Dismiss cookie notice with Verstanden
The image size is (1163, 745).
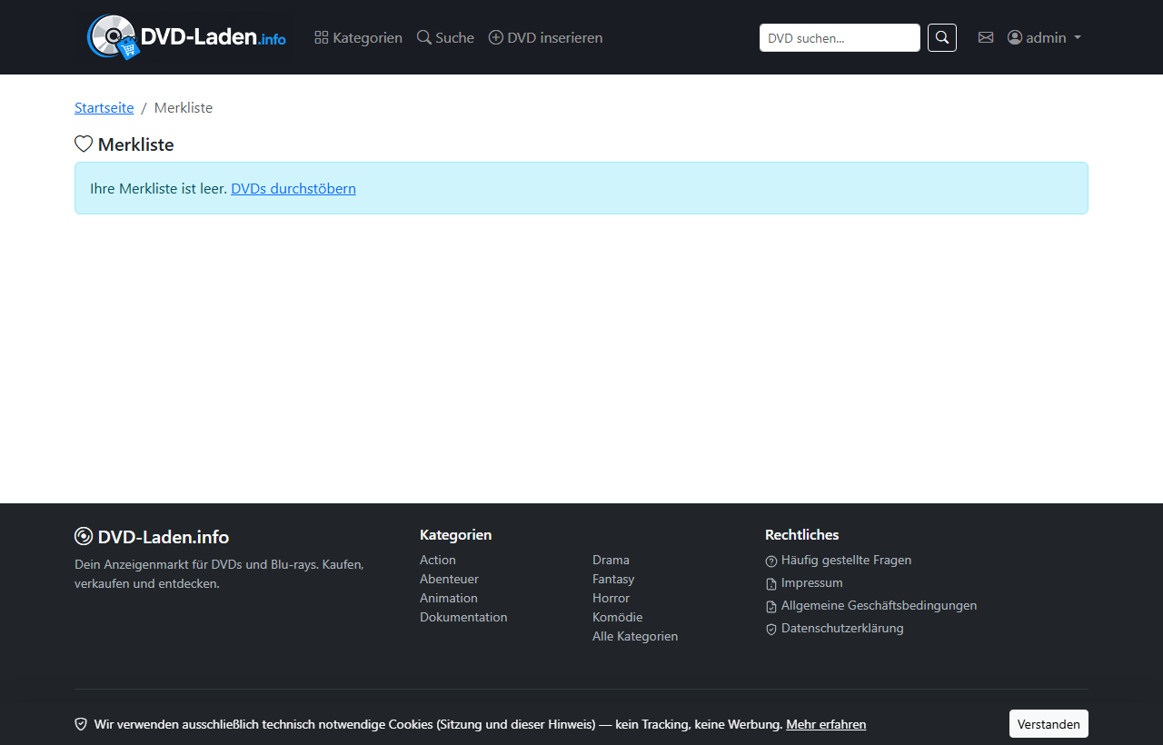[1049, 724]
